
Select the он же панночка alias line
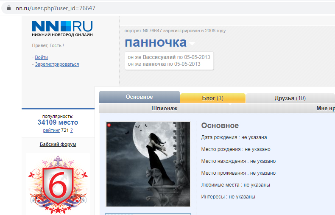click(164, 64)
